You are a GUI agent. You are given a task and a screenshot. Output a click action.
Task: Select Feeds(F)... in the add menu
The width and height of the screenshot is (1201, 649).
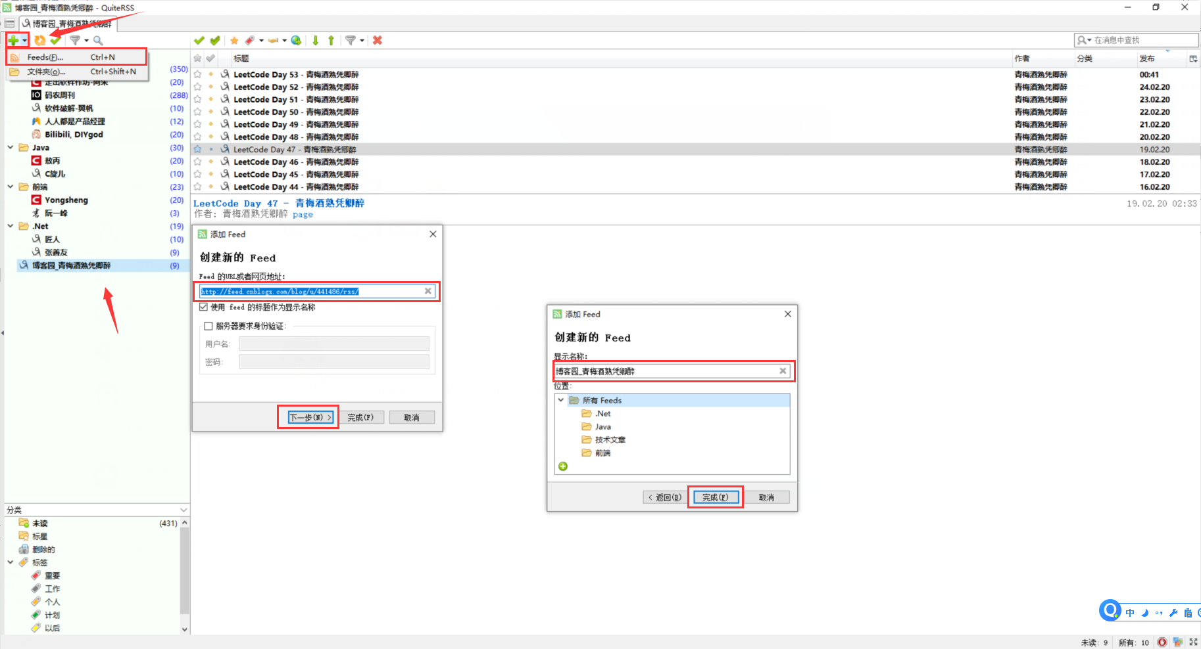pos(77,57)
